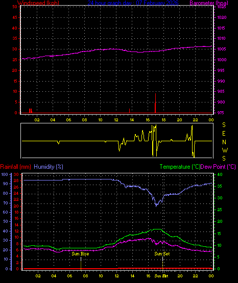Image resolution: width=238 pixels, height=283 pixels.
Task: Click the 'Windspeed (kph)' axis title
Action: [x=38, y=3]
